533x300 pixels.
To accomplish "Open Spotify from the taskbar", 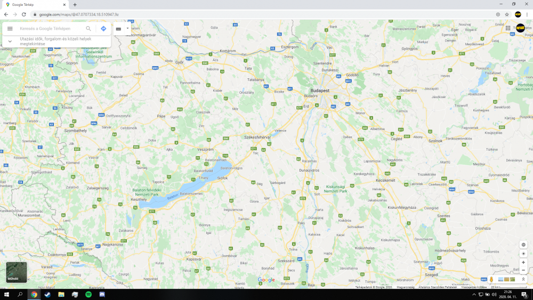I will (88, 294).
